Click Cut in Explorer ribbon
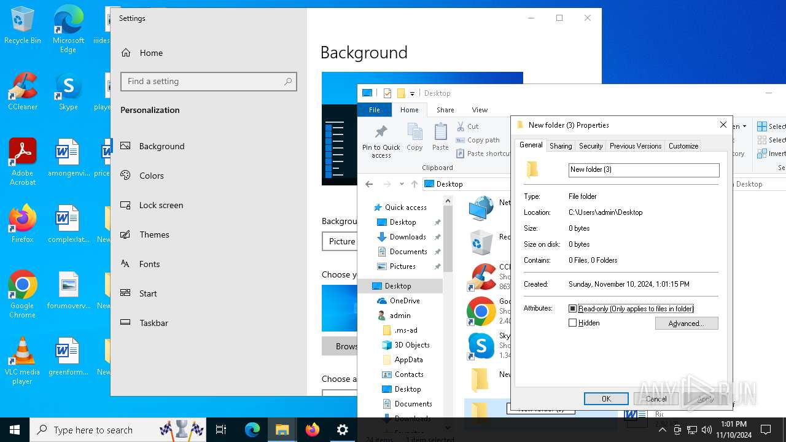The width and height of the screenshot is (786, 442). 467,126
